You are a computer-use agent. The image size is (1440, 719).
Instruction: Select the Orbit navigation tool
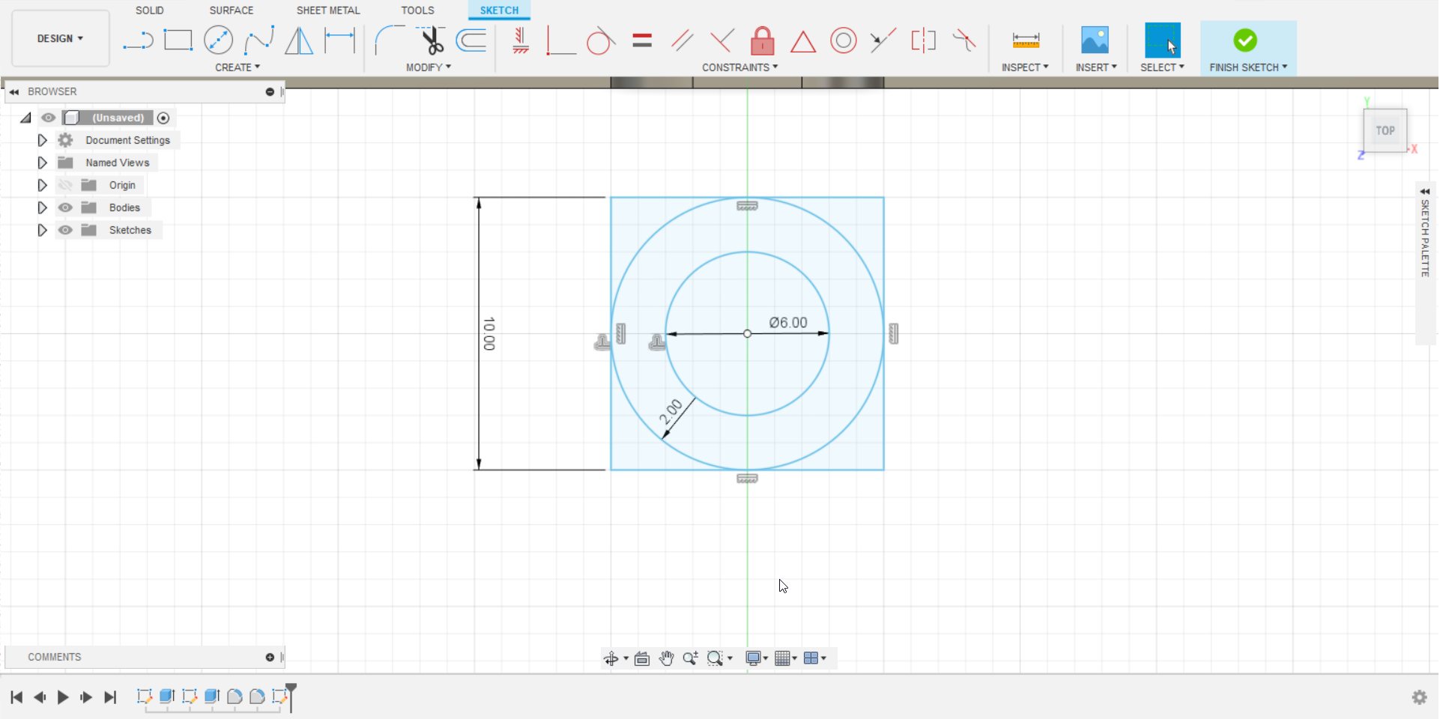click(611, 658)
